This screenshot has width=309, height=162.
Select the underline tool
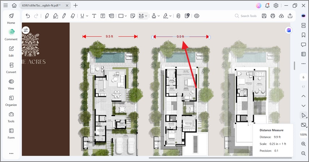coord(82,16)
